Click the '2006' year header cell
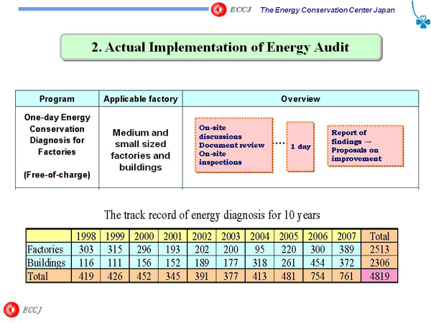 318,236
